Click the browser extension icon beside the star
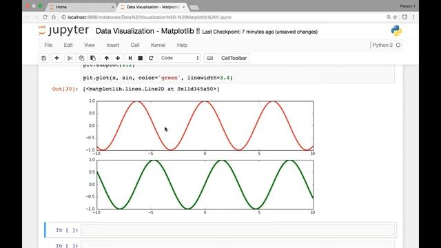The image size is (441, 248). [x=404, y=17]
